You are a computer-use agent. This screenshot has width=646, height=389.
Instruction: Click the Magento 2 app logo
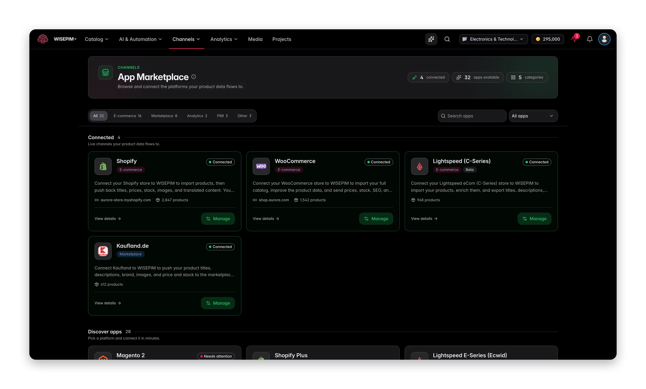click(103, 356)
